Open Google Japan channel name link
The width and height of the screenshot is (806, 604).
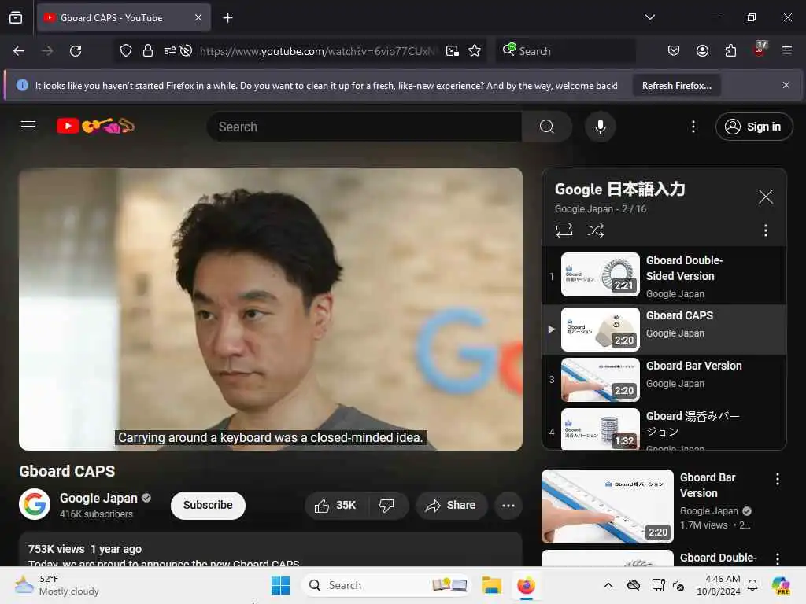click(98, 498)
